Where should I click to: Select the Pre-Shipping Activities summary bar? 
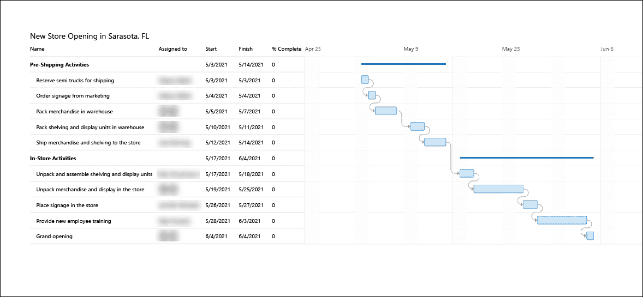click(x=403, y=64)
